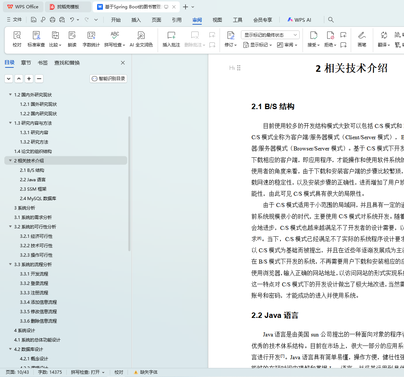Collapse the 3.3 系统的流程分析 outline section
Screen dimensions: 404x377
tap(11, 265)
